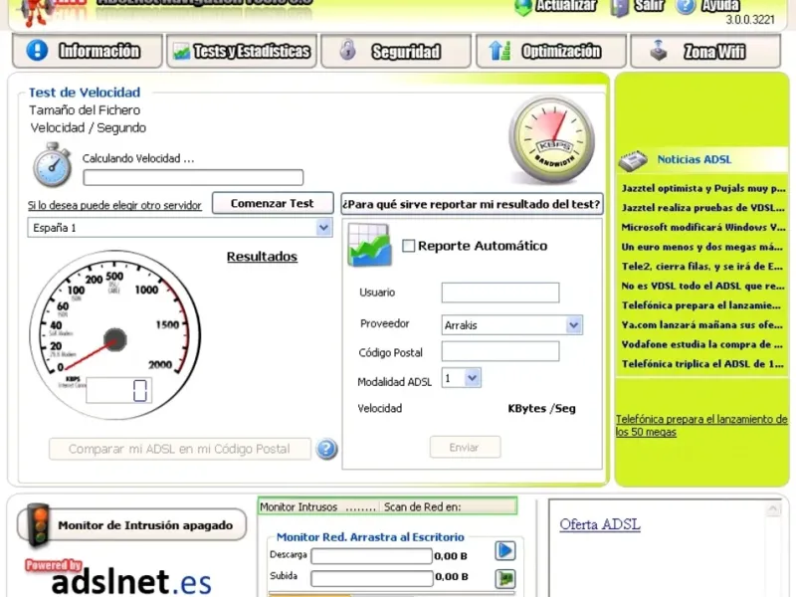Open news 'Telefónica prepara el lanzamie...'
Image resolution: width=796 pixels, height=597 pixels.
(702, 305)
